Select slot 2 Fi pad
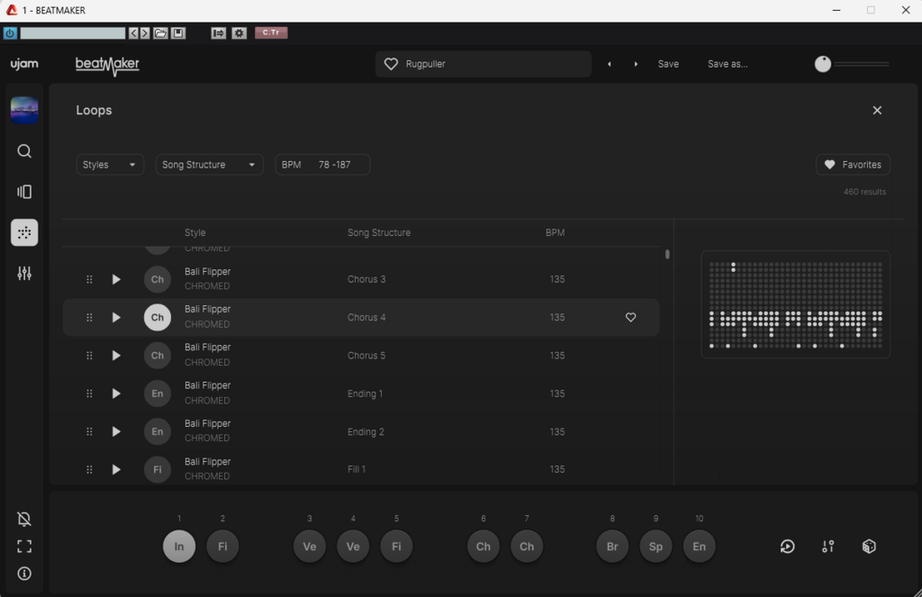 point(222,547)
